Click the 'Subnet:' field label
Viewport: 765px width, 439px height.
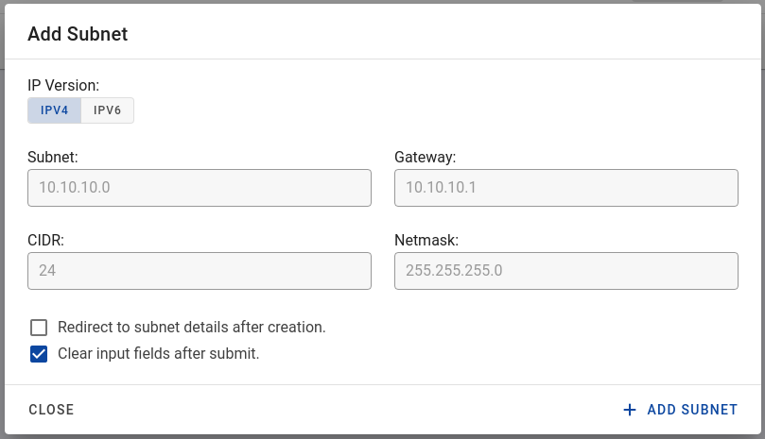[53, 157]
